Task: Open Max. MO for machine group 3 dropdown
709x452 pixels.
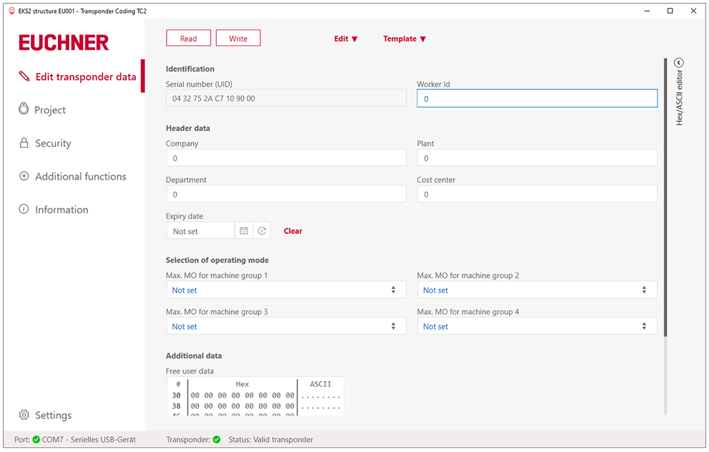Action: click(286, 327)
